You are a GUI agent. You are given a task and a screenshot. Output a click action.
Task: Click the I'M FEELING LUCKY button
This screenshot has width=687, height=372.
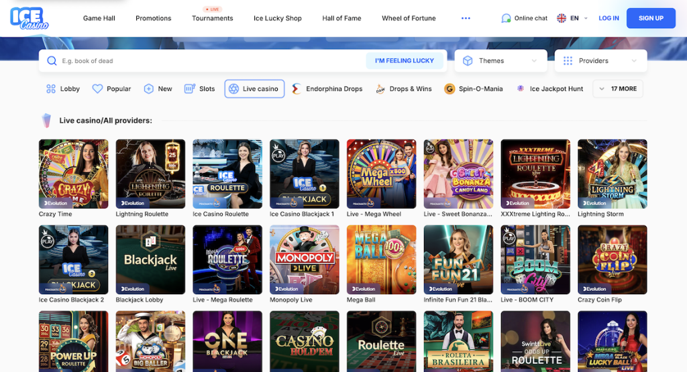(405, 61)
